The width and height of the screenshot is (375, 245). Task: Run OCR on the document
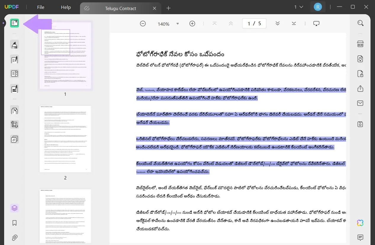[x=360, y=43]
